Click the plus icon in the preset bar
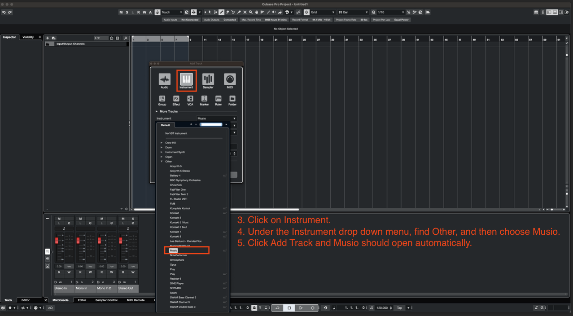The image size is (573, 316). [x=191, y=124]
